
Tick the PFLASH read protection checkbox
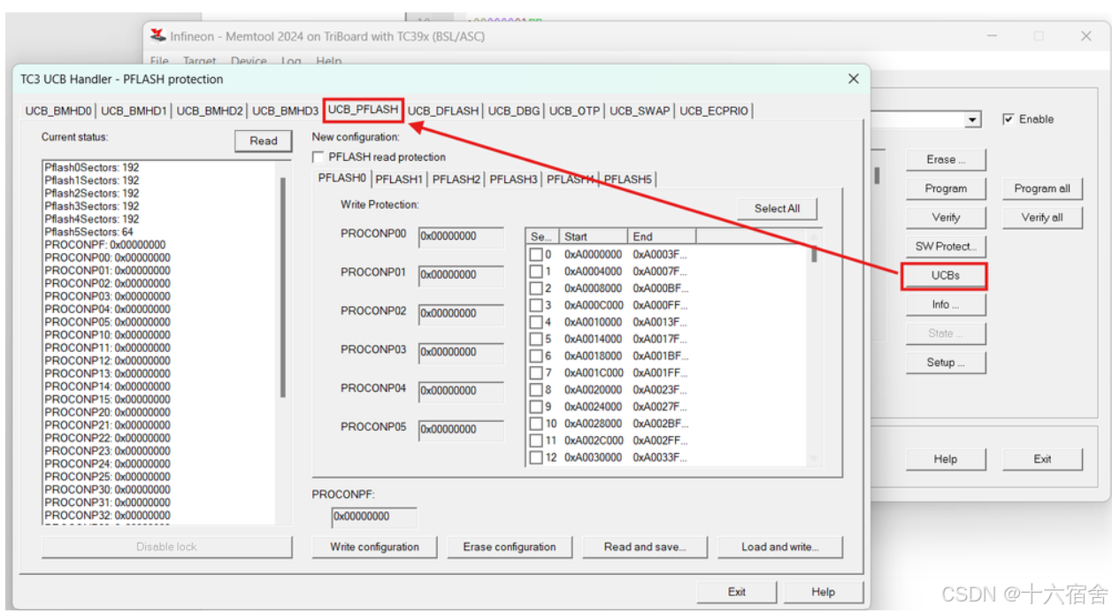click(318, 157)
